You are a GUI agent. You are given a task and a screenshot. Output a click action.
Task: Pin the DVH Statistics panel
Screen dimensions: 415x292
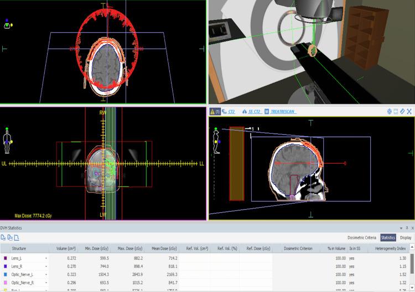pos(407,228)
